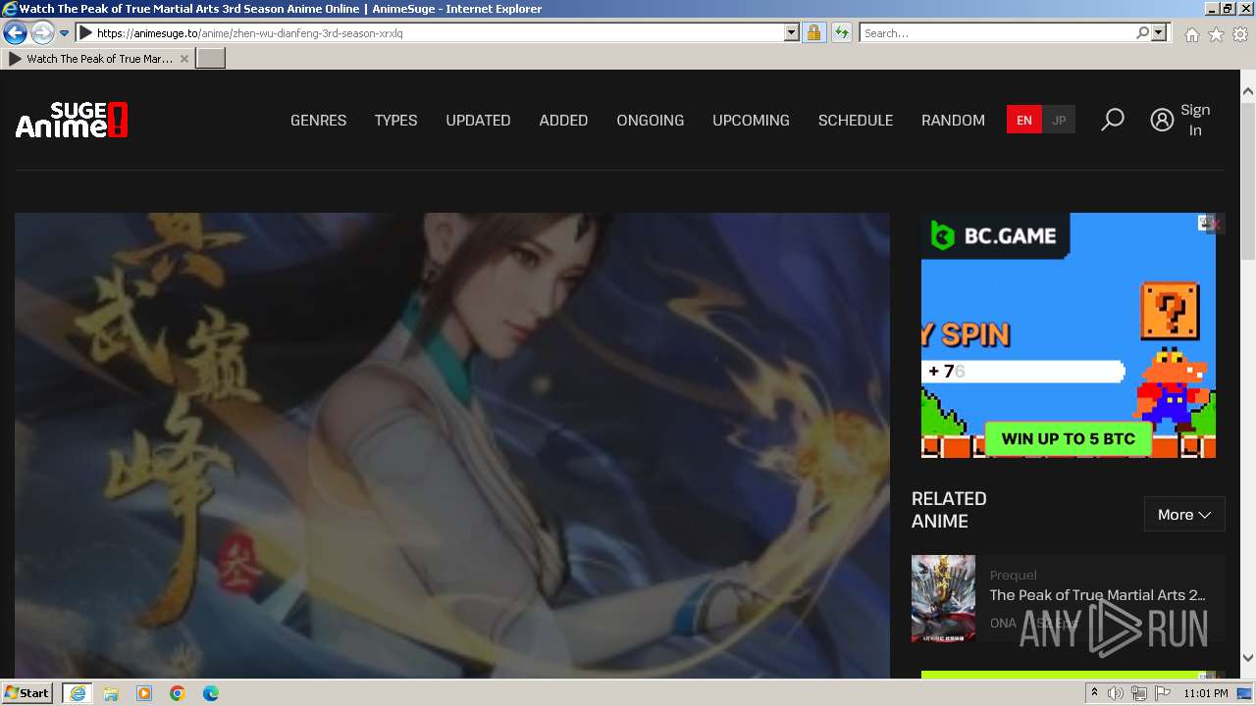The height and width of the screenshot is (706, 1256).
Task: Open the site search magnifier icon
Action: [x=1112, y=120]
